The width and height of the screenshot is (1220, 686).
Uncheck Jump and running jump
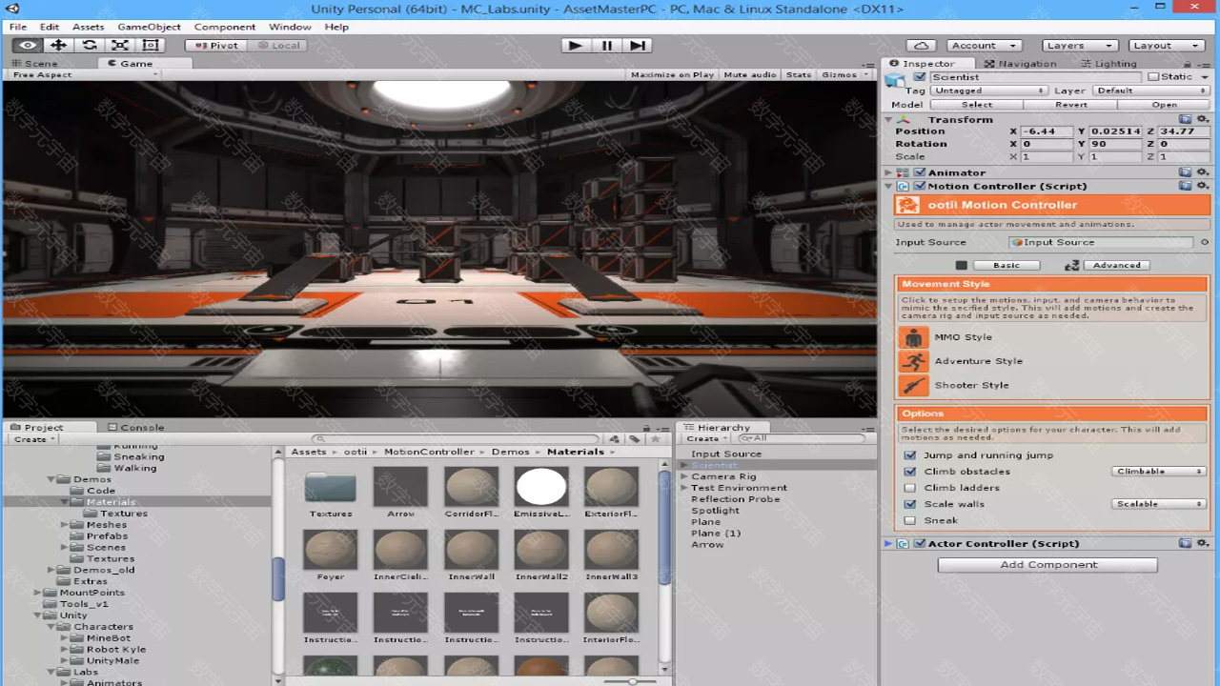[910, 455]
